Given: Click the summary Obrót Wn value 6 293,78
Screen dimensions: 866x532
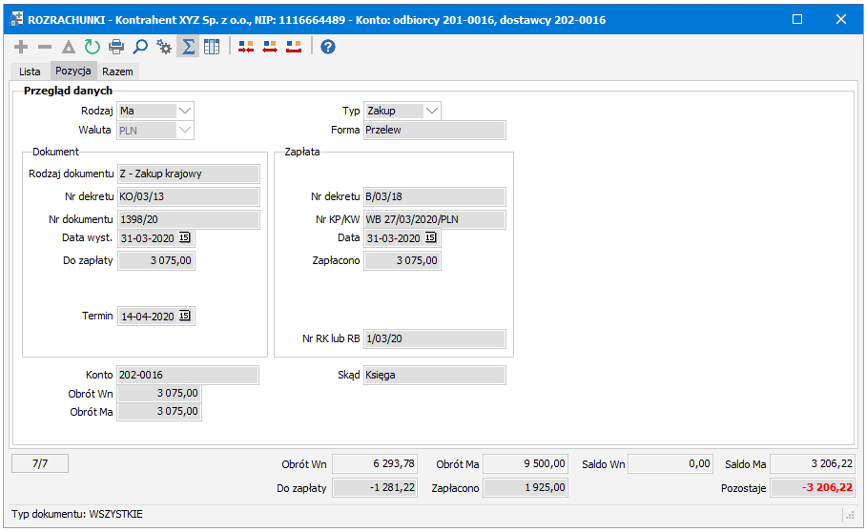Looking at the screenshot, I should pyautogui.click(x=375, y=464).
